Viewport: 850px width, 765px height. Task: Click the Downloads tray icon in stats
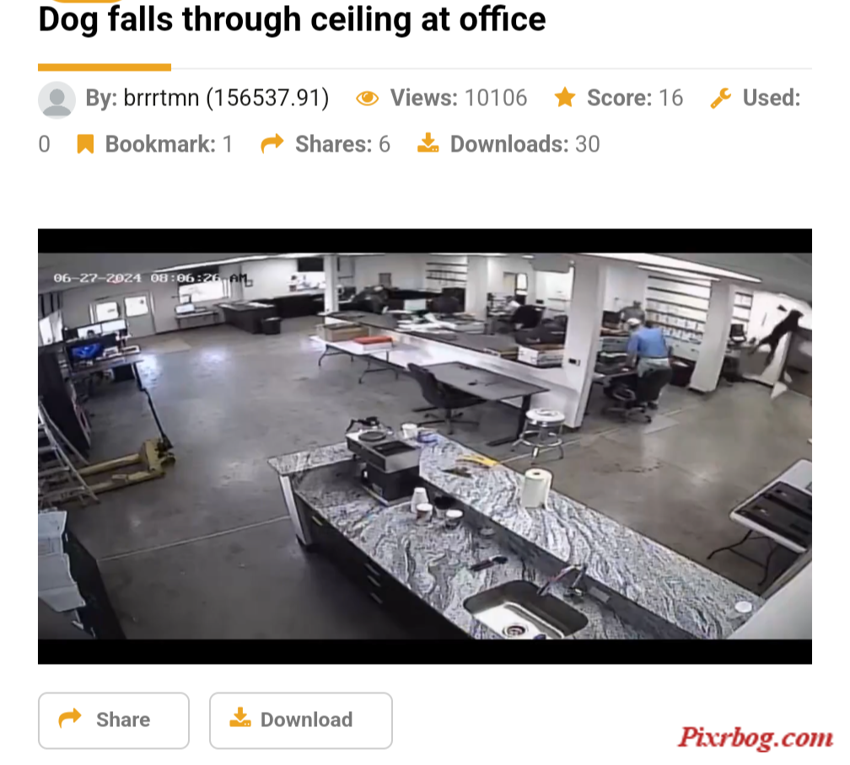coord(428,143)
